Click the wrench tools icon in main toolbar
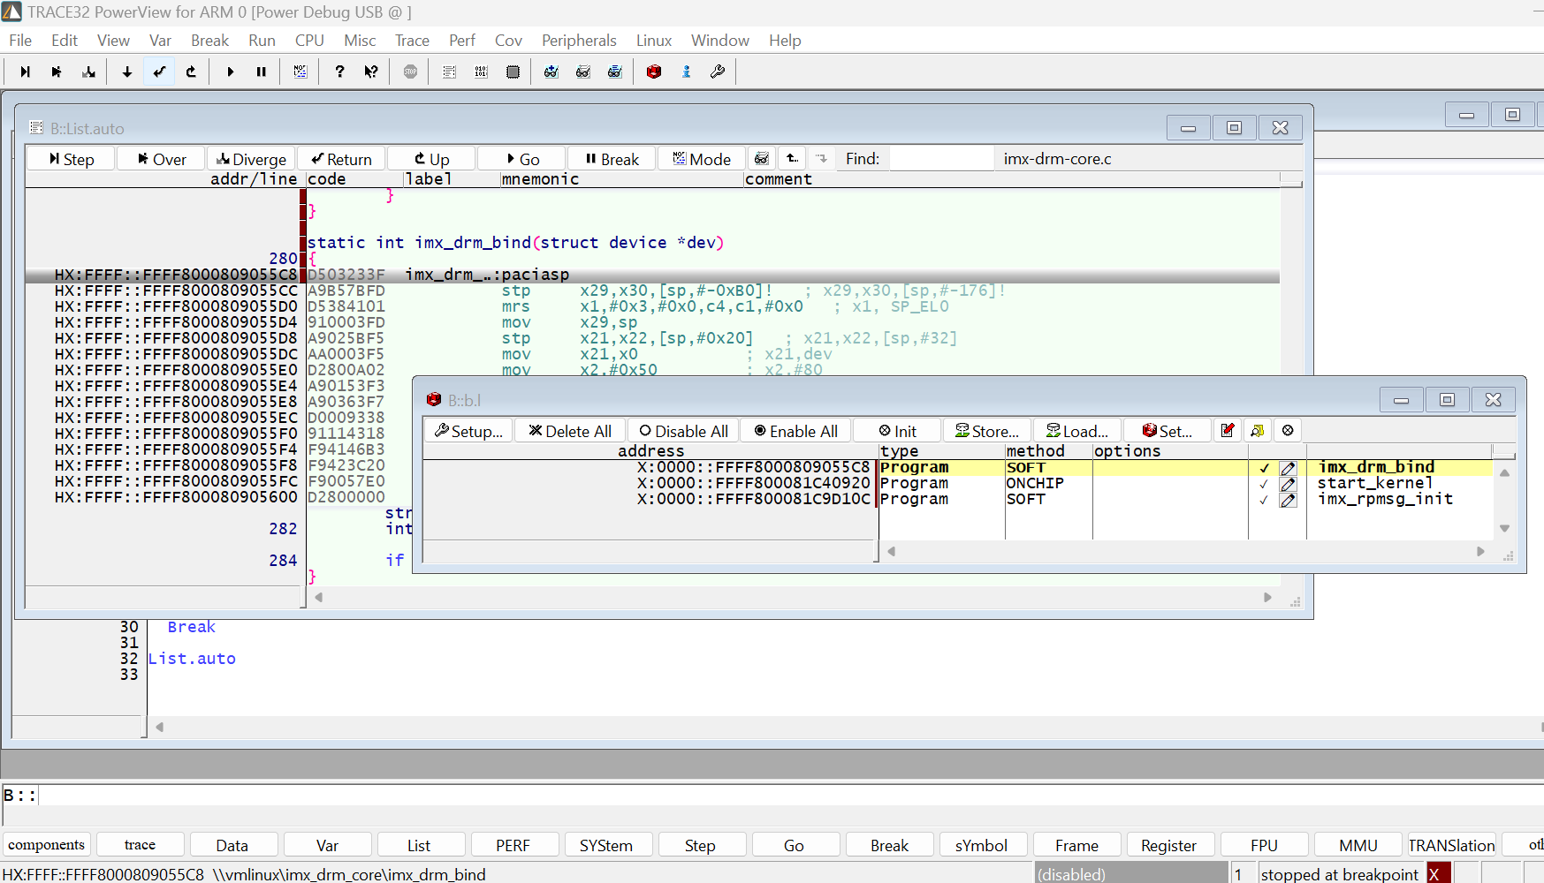The height and width of the screenshot is (883, 1544). point(717,72)
